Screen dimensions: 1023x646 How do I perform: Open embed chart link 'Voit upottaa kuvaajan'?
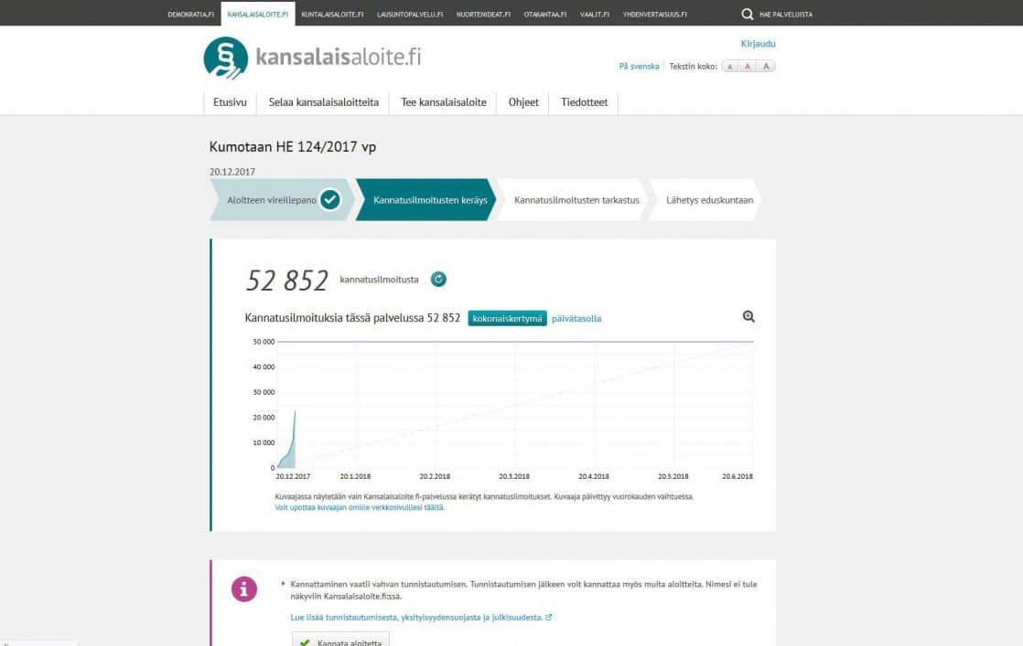pyautogui.click(x=360, y=507)
